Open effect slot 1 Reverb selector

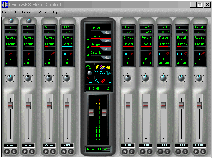[95, 28]
